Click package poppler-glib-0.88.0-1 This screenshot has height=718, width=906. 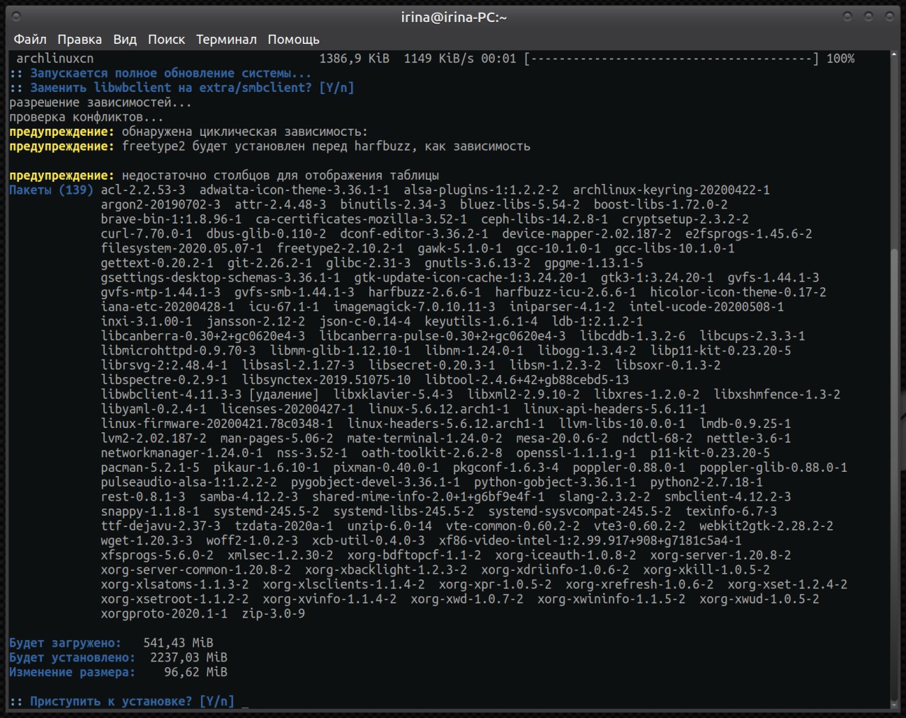(773, 468)
